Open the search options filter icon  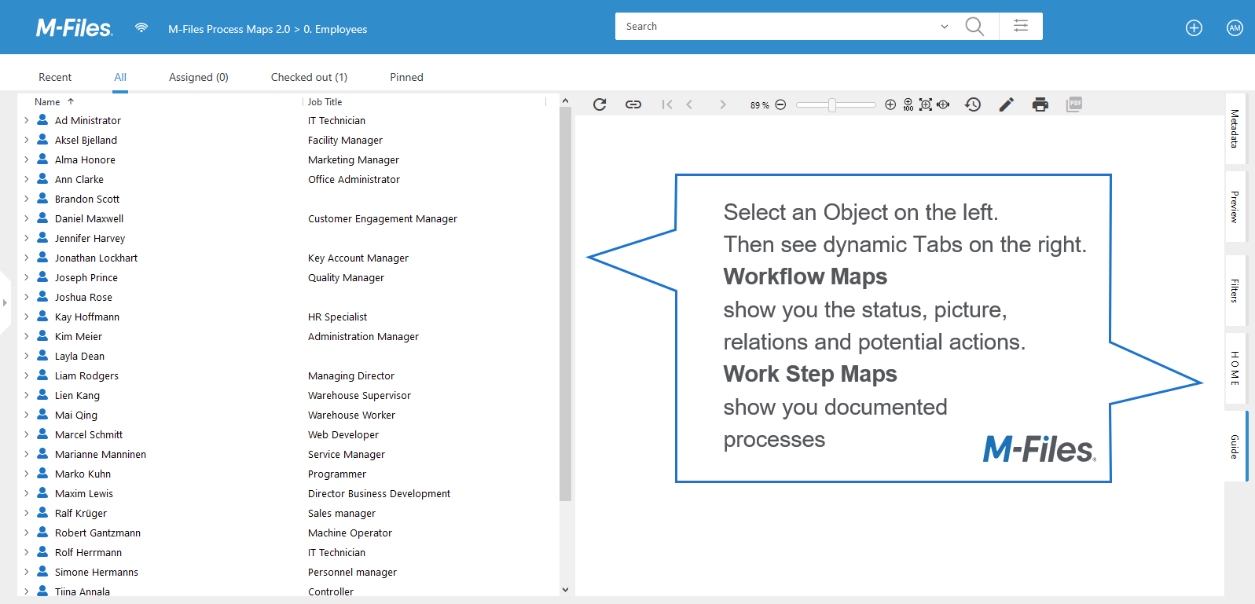(1021, 26)
